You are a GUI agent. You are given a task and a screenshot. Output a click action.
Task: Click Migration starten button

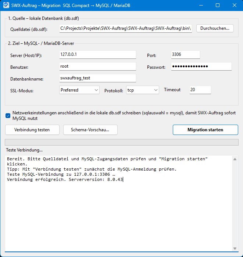pyautogui.click(x=205, y=130)
